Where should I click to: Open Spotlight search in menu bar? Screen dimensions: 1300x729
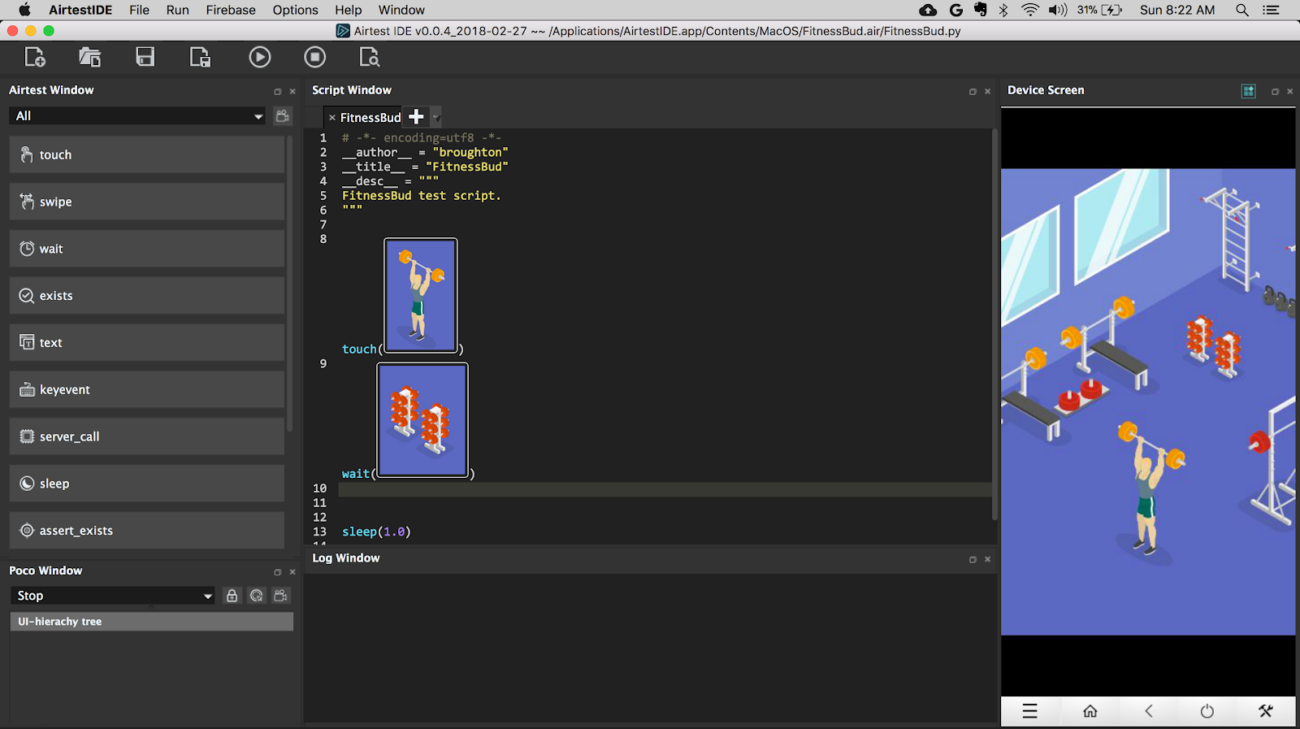tap(1242, 10)
